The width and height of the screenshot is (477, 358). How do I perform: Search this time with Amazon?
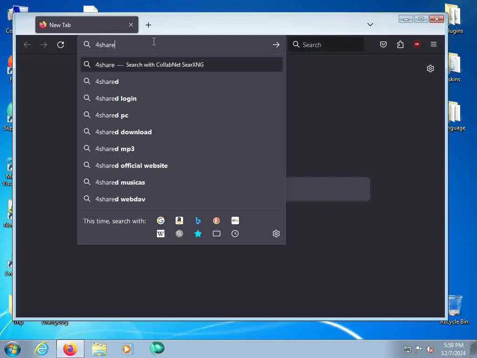pos(179,220)
